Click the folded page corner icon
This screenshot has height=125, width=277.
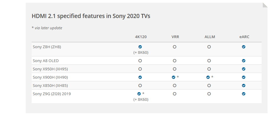click(x=265, y=5)
